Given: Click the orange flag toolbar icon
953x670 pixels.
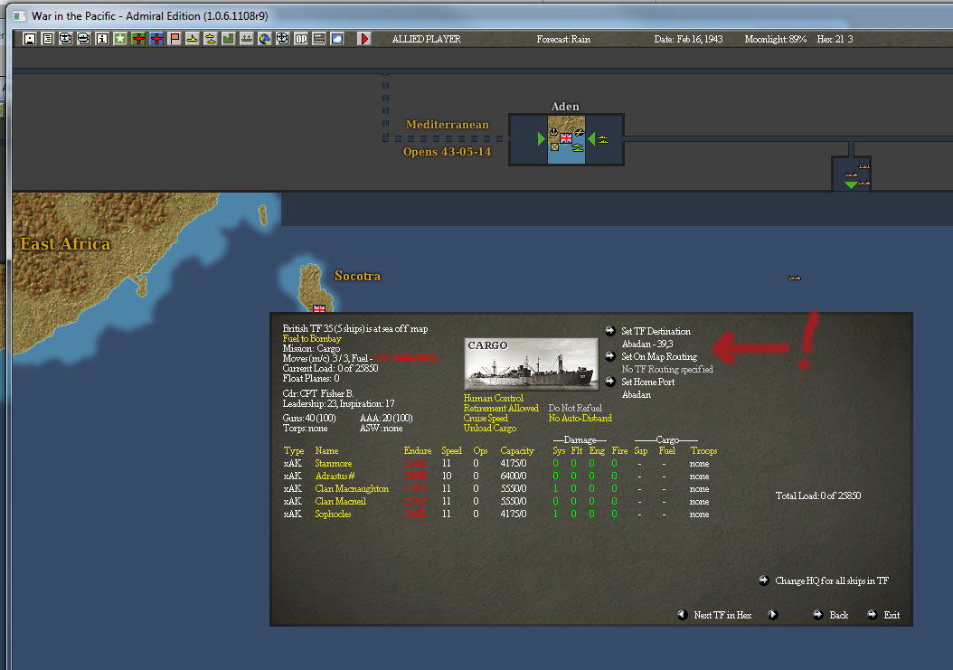Looking at the screenshot, I should [175, 39].
